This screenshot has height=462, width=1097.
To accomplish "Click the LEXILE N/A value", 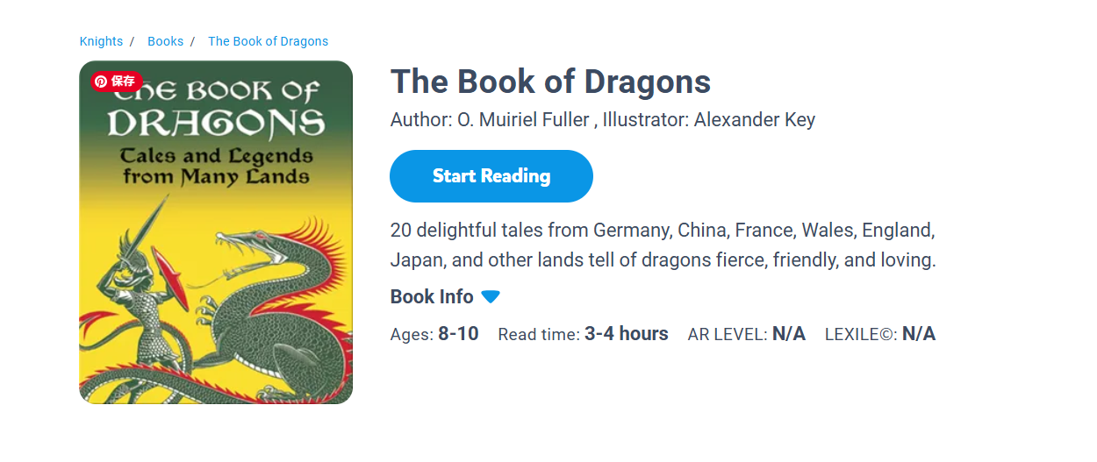I will coord(918,334).
